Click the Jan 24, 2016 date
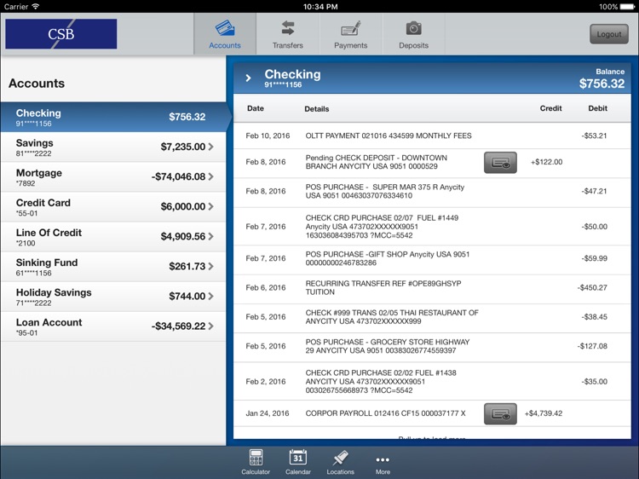The image size is (639, 479). pyautogui.click(x=268, y=413)
